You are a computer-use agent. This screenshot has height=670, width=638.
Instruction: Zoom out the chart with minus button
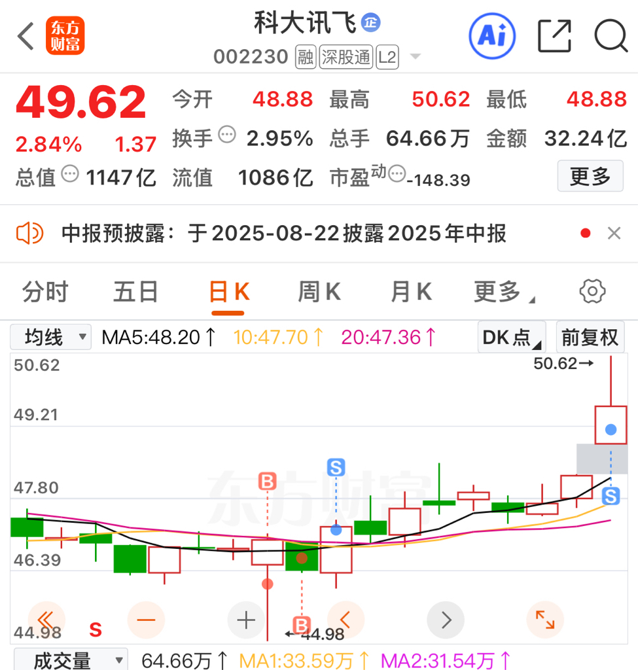[146, 620]
